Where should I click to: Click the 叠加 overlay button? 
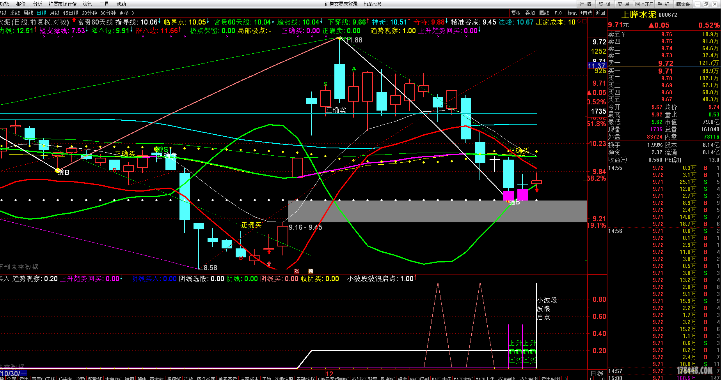530,13
